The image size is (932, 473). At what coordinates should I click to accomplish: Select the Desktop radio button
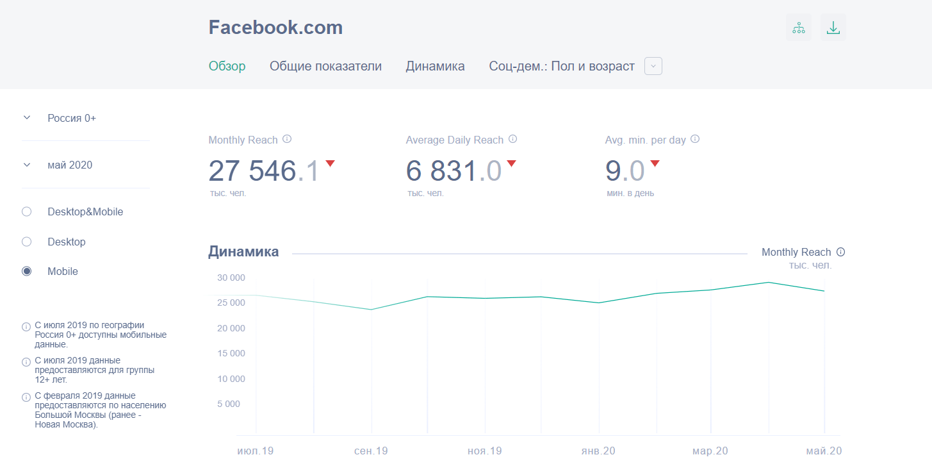point(27,242)
